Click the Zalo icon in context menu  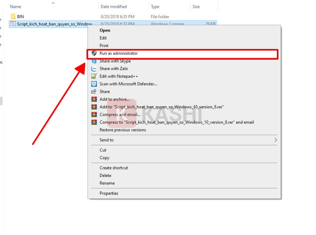(94, 69)
